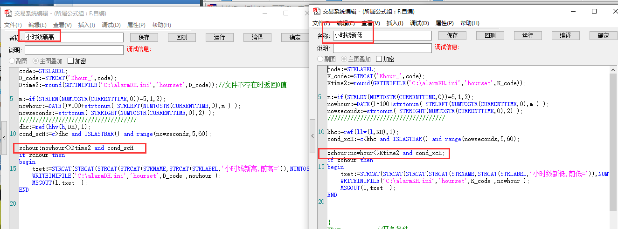Click the code line starting Dtime2:=round
The image size is (618, 229).
click(x=153, y=85)
